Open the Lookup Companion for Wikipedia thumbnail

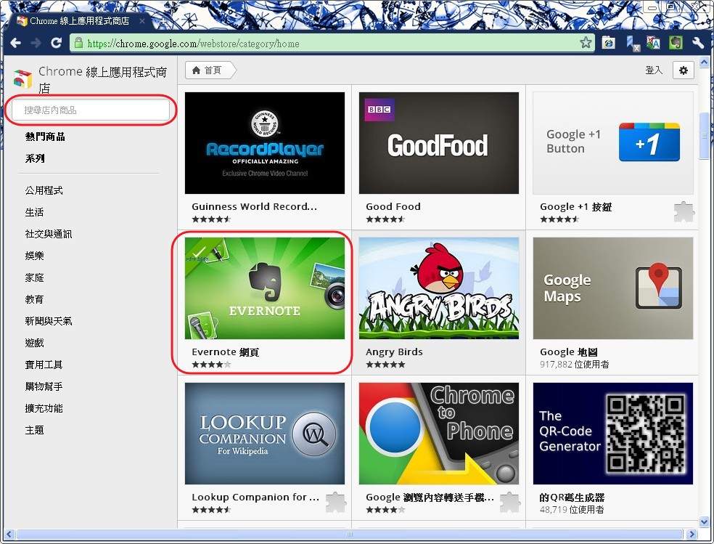[x=265, y=434]
